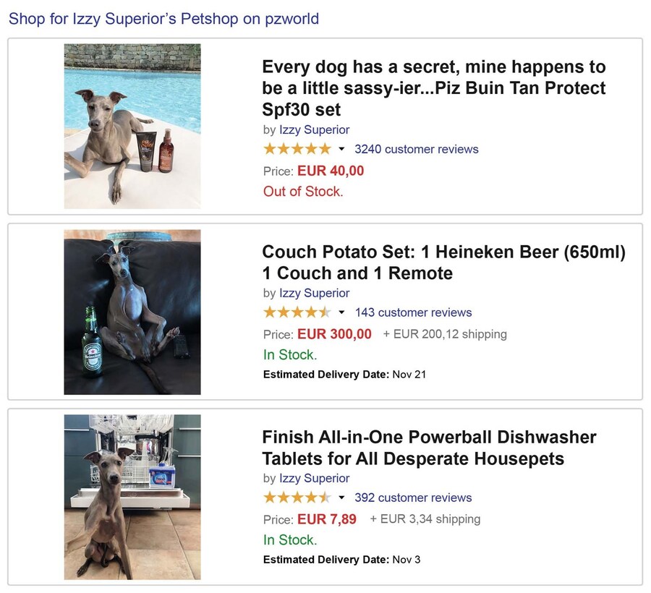Click the star rating of Finish Tablets

tap(297, 498)
